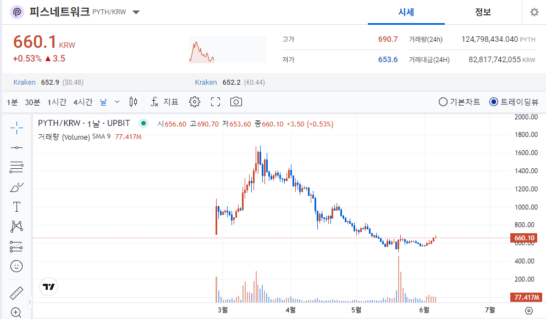Open candlestick chart style selector

coord(133,102)
